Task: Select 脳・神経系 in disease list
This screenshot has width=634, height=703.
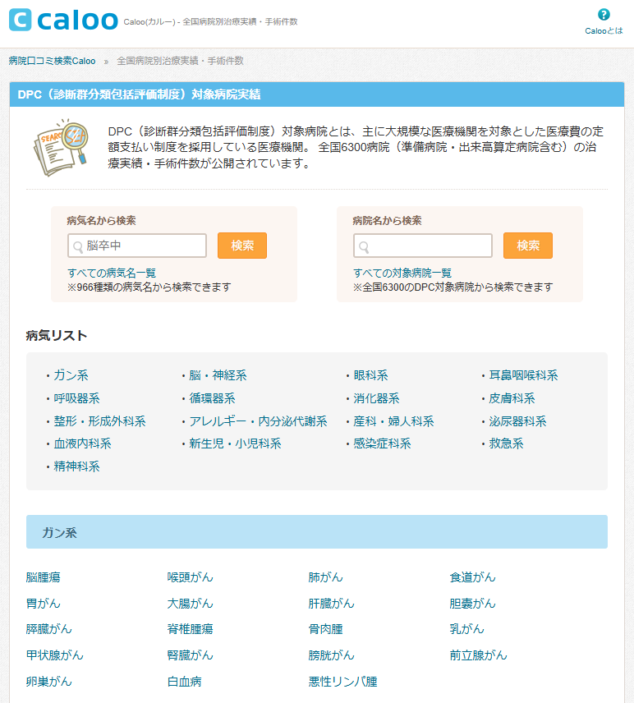Action: pos(217,375)
